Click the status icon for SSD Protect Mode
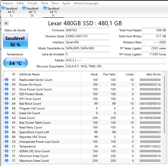This screenshot has width=168, height=166. point(6,94)
